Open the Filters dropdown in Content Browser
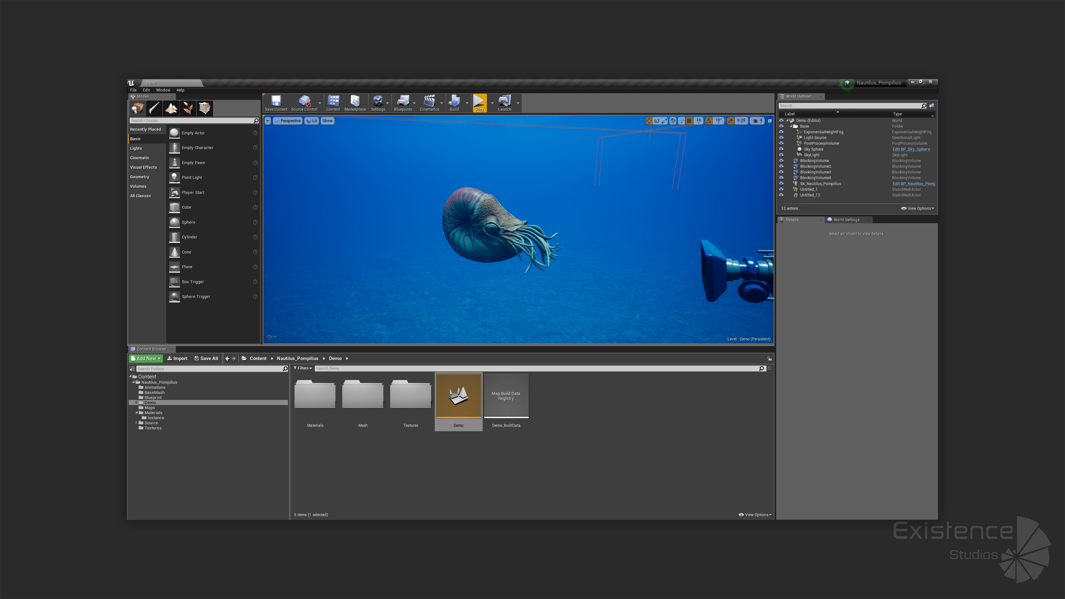This screenshot has width=1065, height=599. click(x=303, y=368)
